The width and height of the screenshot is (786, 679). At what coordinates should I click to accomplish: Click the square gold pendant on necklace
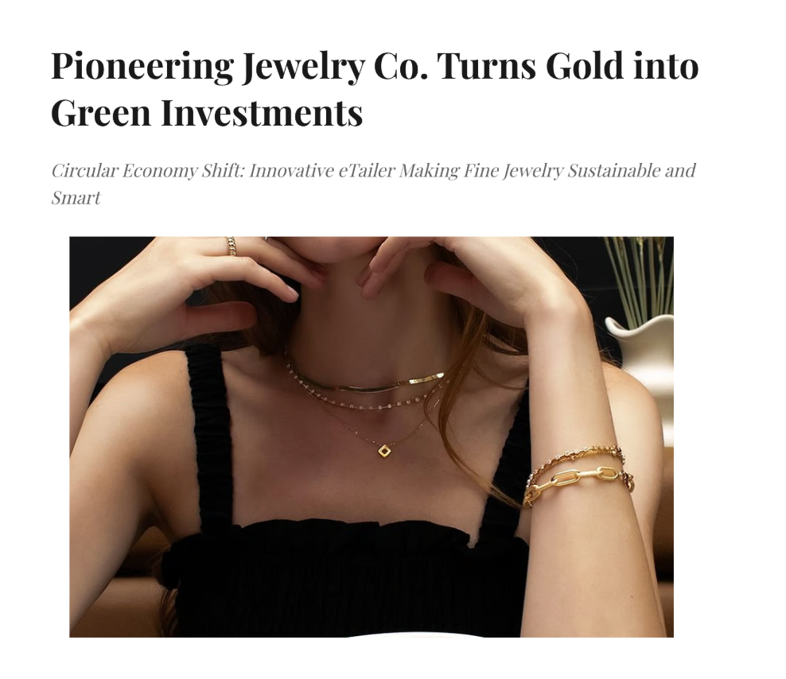[x=384, y=451]
